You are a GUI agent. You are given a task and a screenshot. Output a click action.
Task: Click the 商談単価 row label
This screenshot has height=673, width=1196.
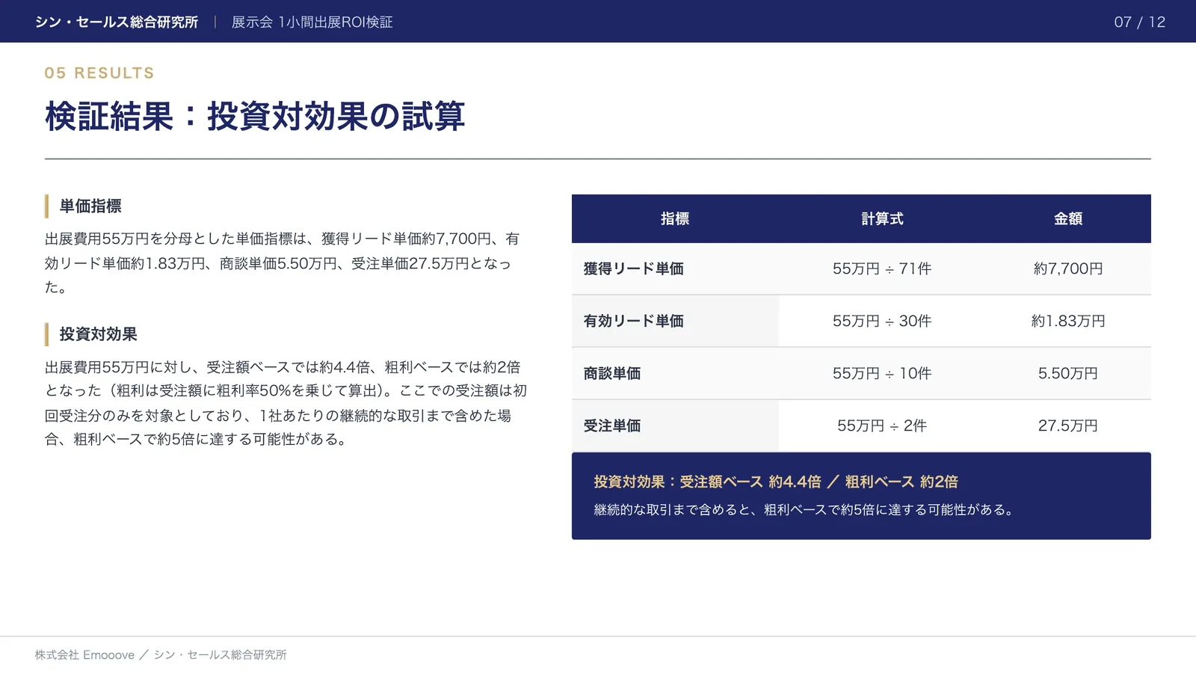click(x=611, y=373)
